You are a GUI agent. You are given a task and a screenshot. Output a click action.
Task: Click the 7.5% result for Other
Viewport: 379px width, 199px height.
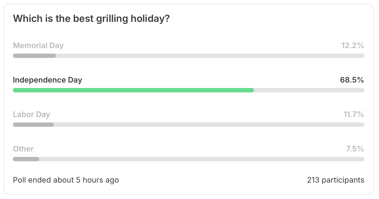355,149
